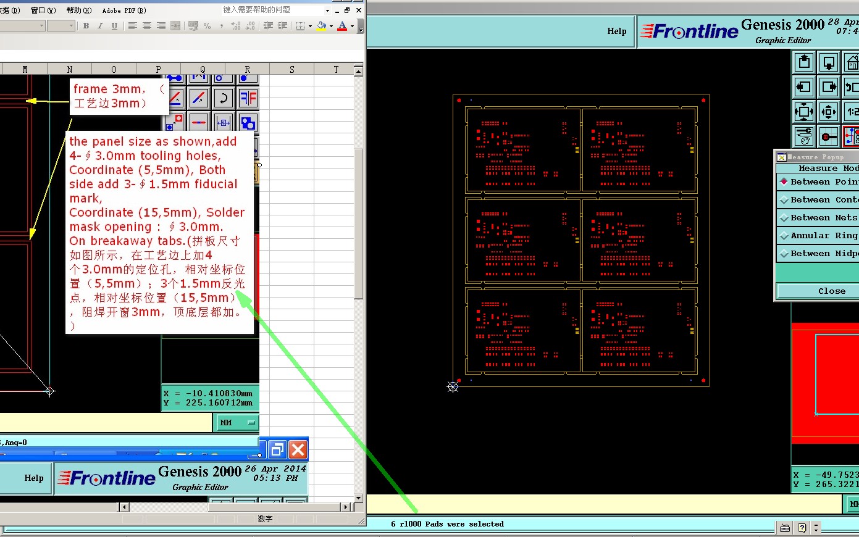Open Excel 窗口(W) menu
The image size is (859, 537).
pyautogui.click(x=43, y=10)
